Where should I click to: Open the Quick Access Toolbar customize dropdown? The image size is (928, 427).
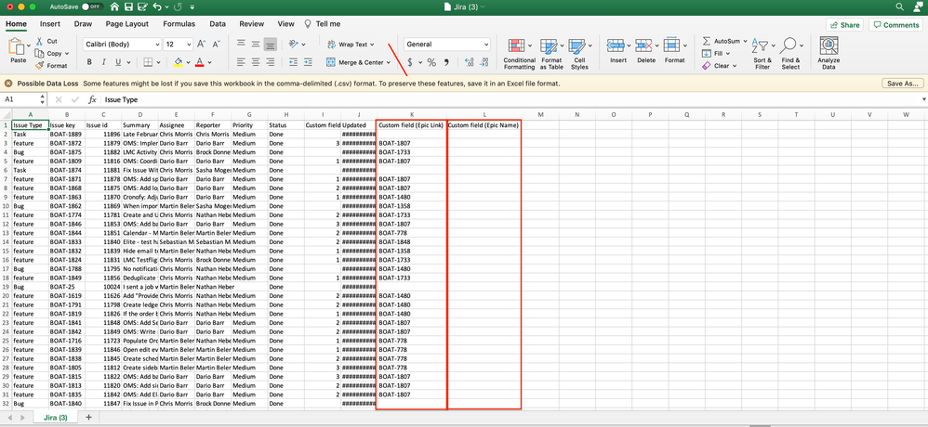[192, 7]
